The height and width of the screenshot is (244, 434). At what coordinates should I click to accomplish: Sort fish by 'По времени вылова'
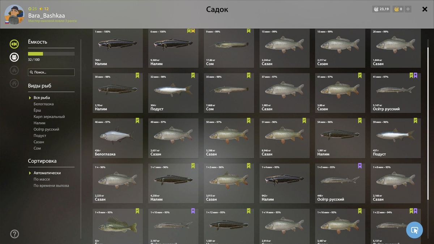coord(51,186)
